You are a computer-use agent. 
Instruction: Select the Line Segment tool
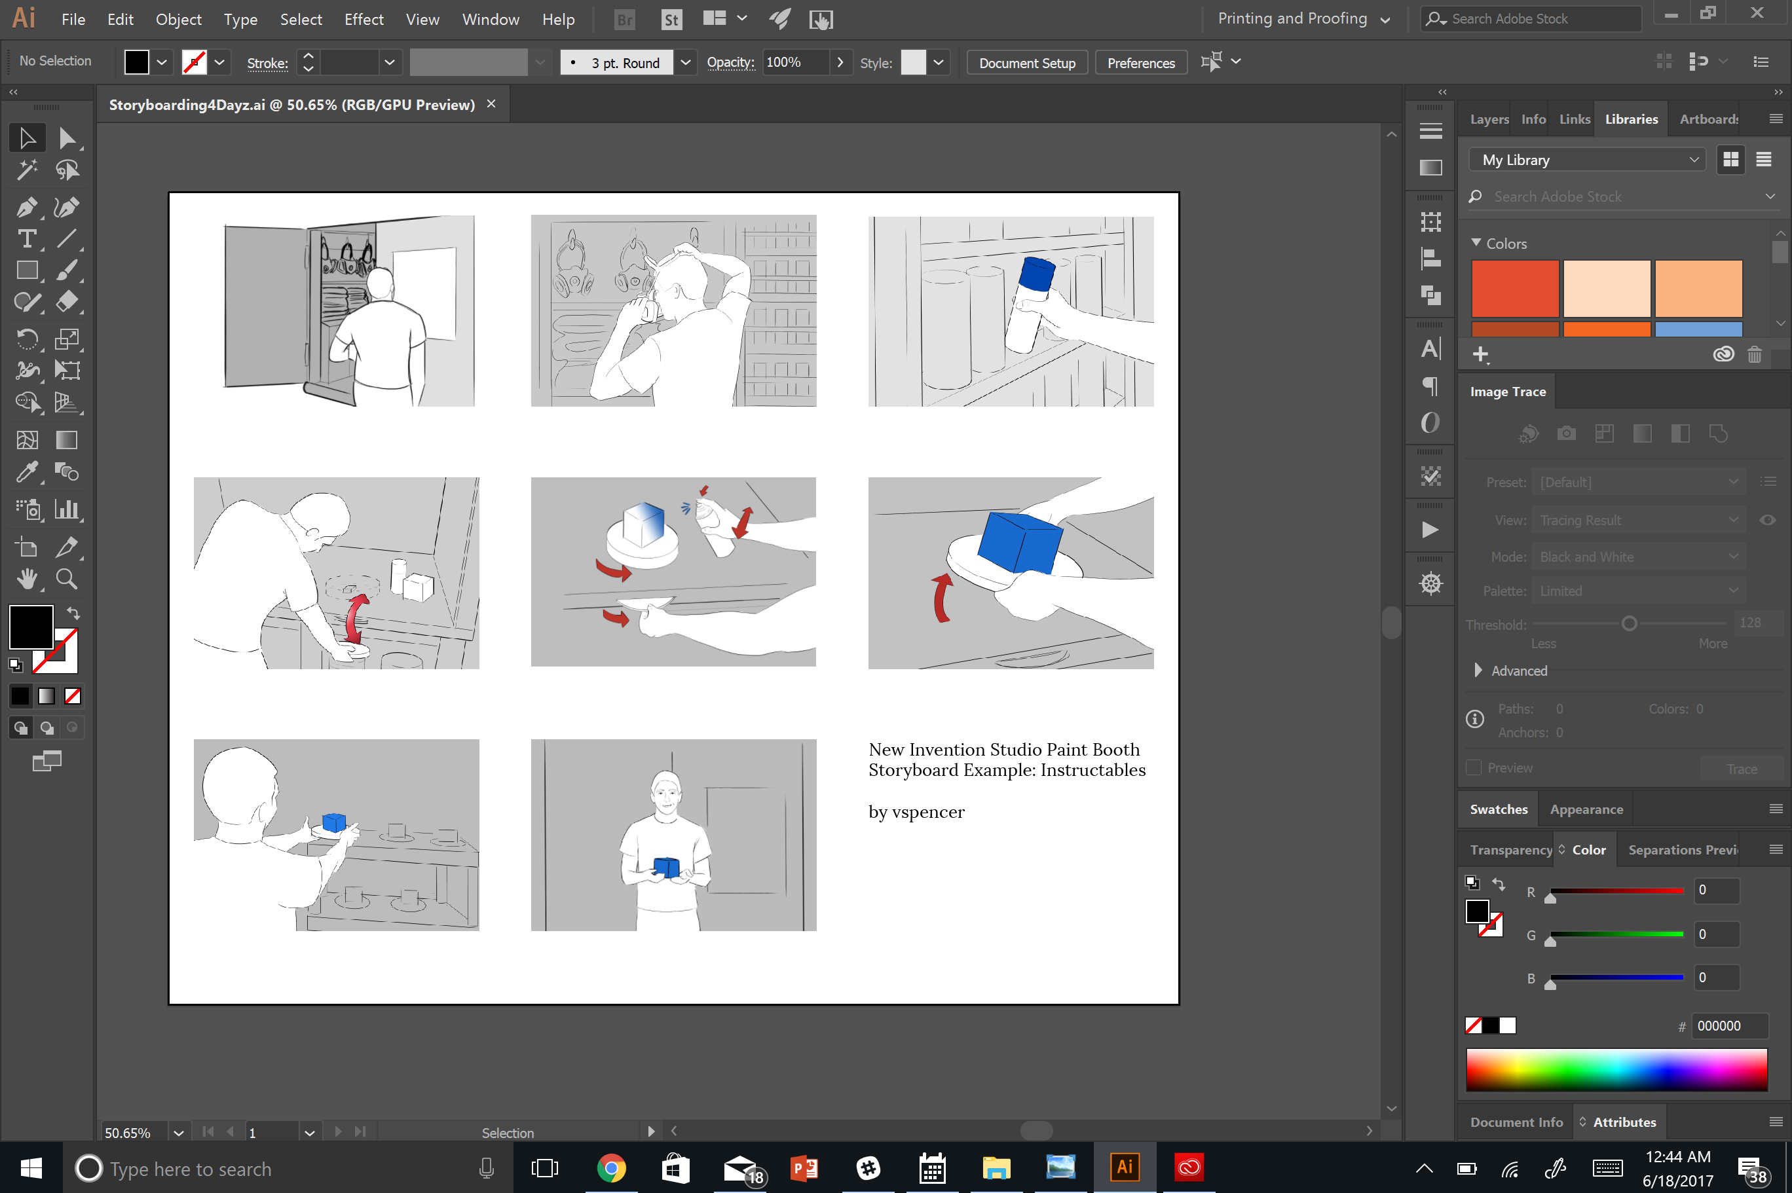(x=67, y=239)
